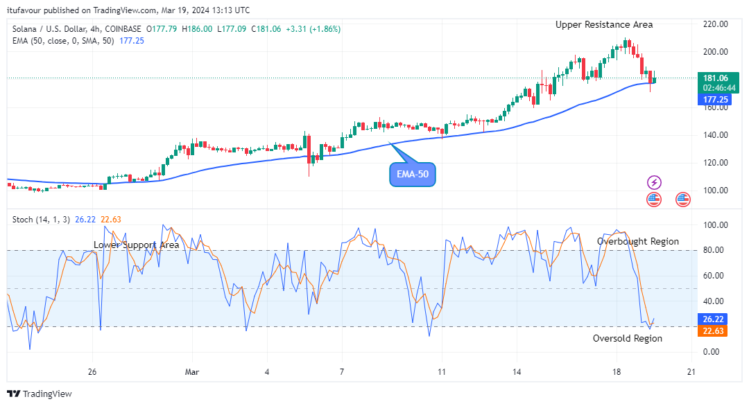Click the left US flag economic event icon

654,200
